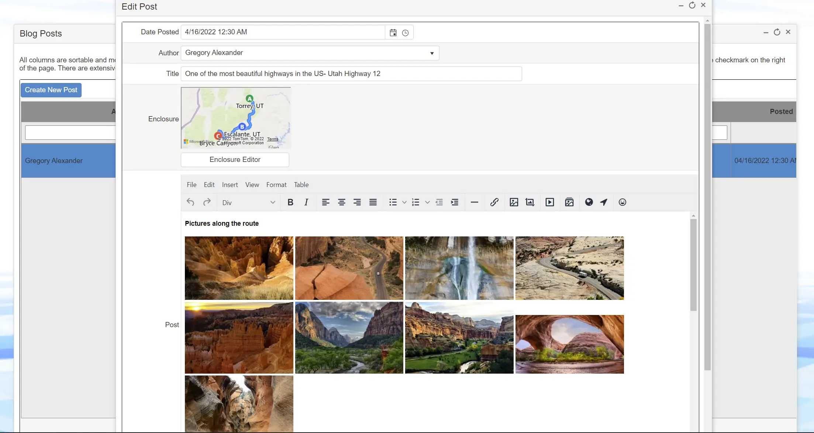The image size is (814, 433).
Task: Refresh the Blog Posts window
Action: tap(777, 32)
